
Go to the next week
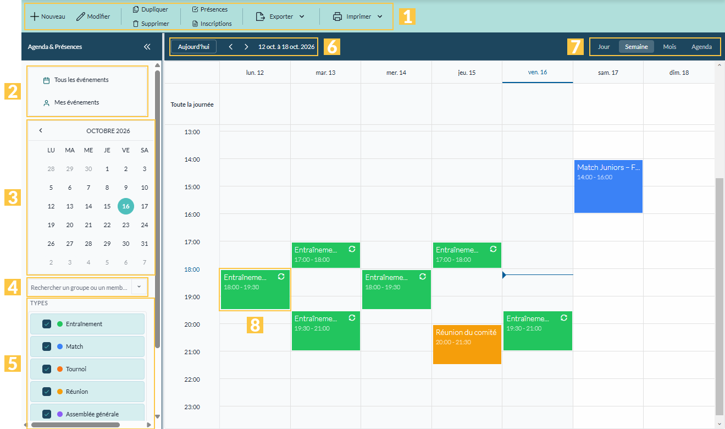coord(246,47)
